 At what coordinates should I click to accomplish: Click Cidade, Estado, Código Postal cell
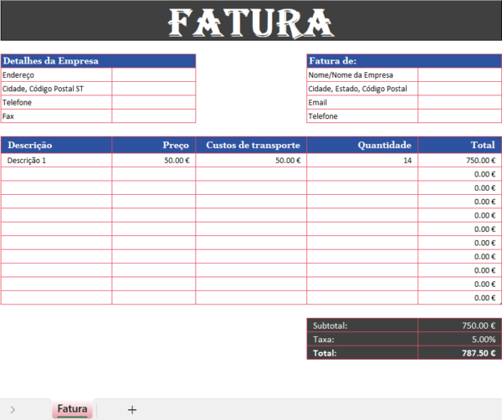[x=362, y=89]
